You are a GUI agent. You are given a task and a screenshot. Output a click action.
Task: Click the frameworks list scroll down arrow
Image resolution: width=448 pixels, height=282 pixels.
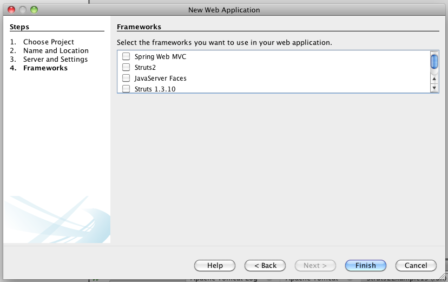coord(434,88)
